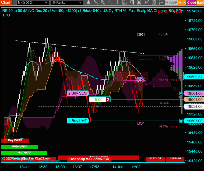Click the DS1 pivot label

pyautogui.click(x=141, y=123)
